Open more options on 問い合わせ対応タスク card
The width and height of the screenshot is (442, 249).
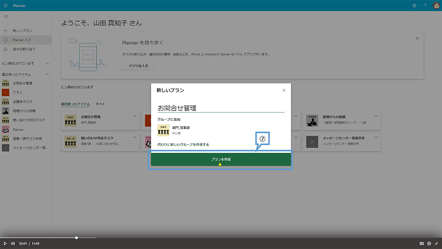(134, 138)
